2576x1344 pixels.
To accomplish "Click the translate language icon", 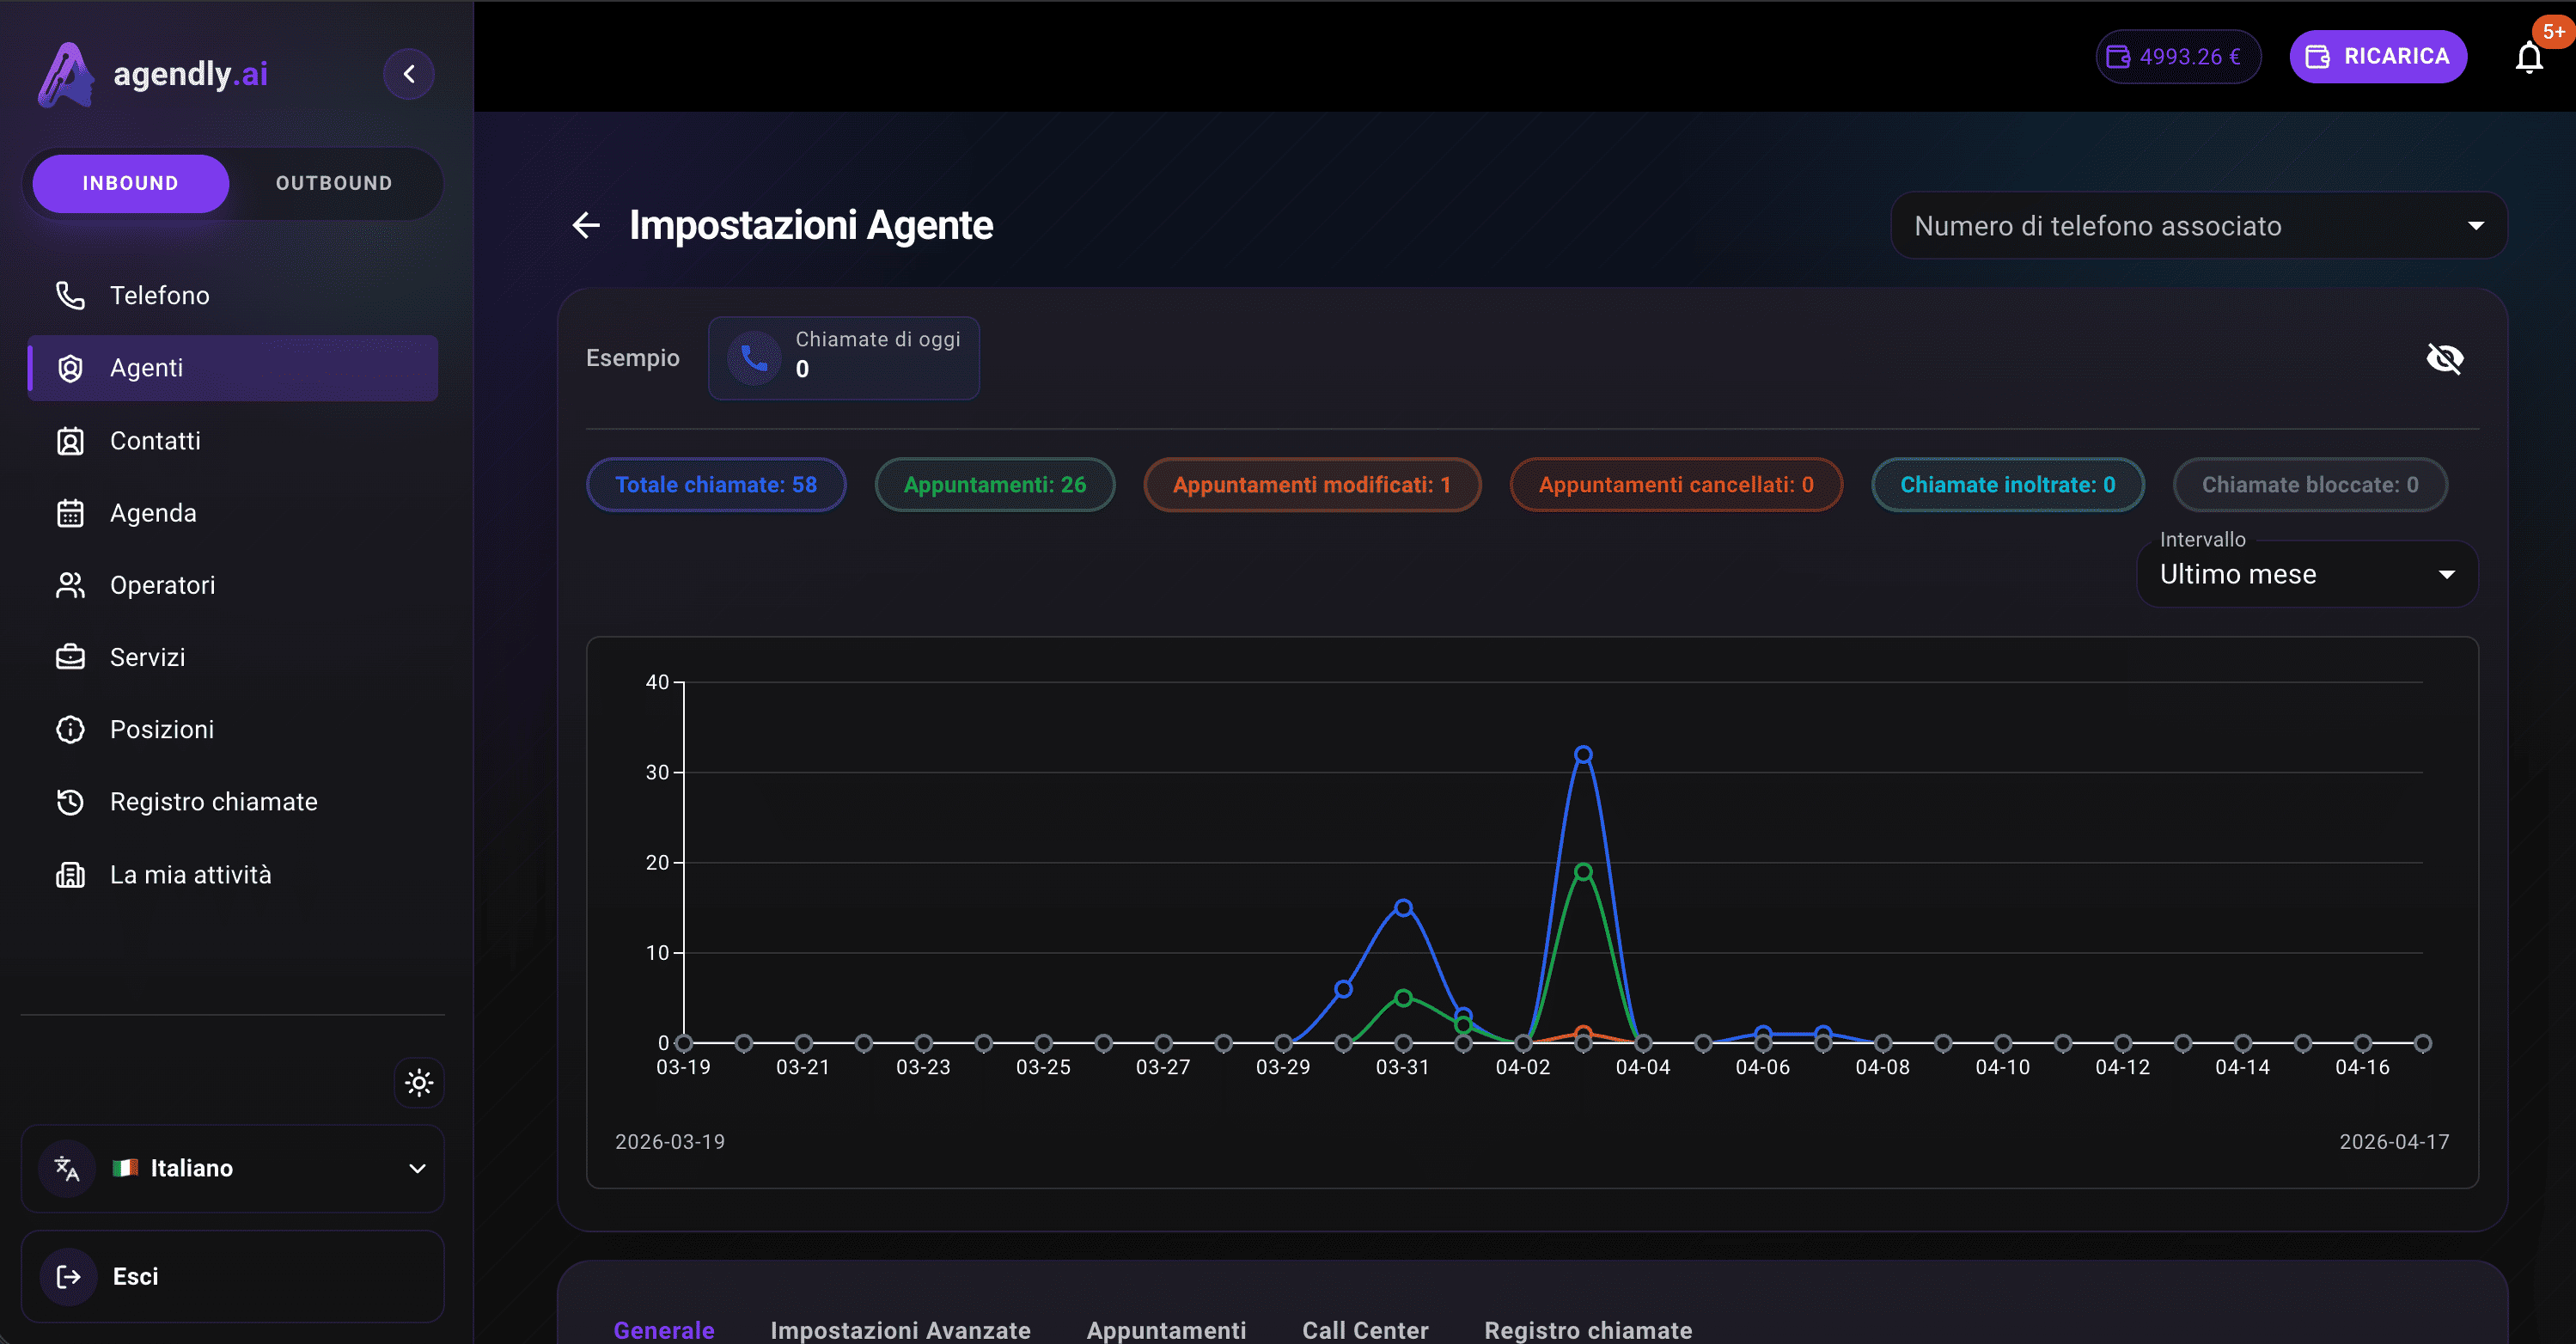I will point(67,1168).
